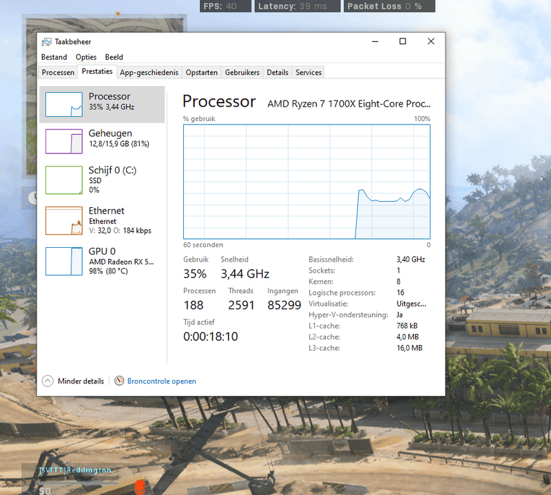The height and width of the screenshot is (495, 551).
Task: Close the Taakbeheer window
Action: (x=431, y=41)
